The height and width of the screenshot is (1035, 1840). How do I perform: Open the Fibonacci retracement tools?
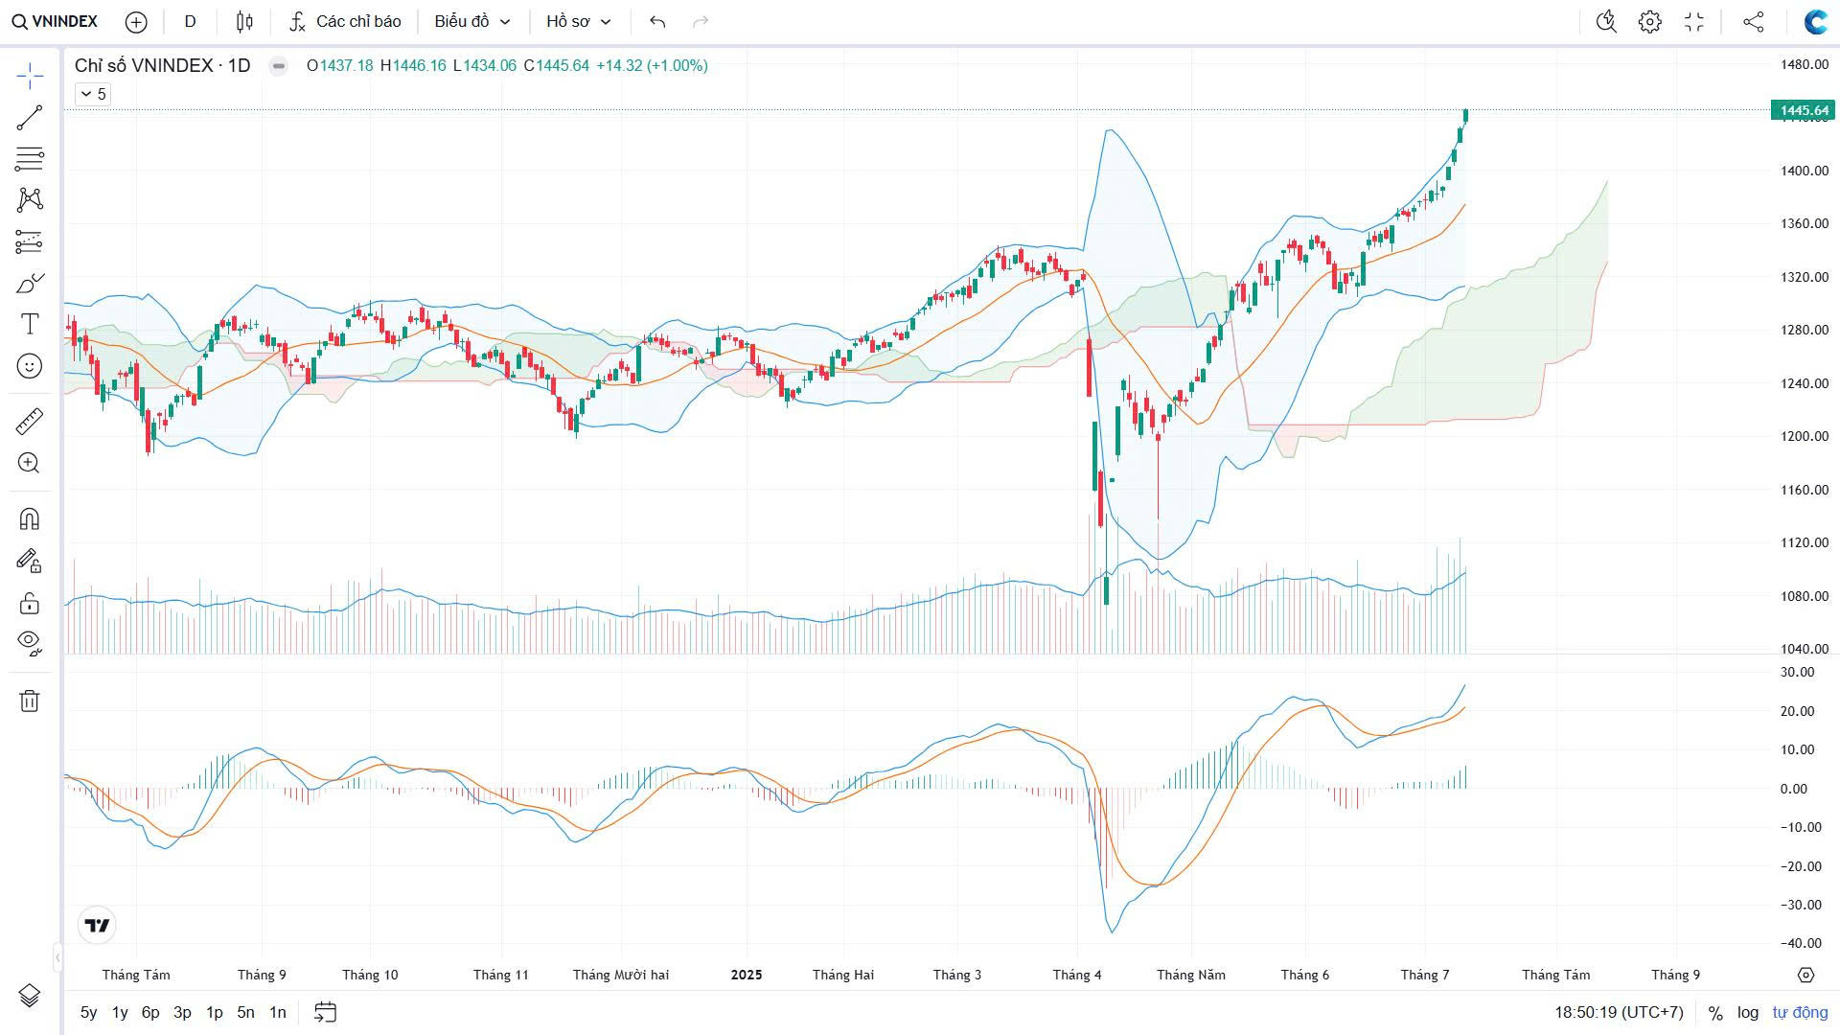tap(30, 158)
